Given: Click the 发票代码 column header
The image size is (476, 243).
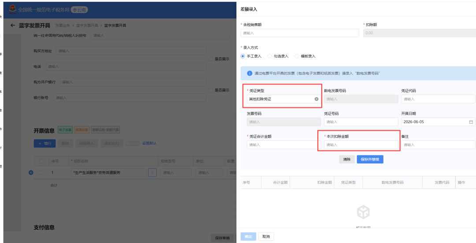Looking at the screenshot, I should [442, 183].
